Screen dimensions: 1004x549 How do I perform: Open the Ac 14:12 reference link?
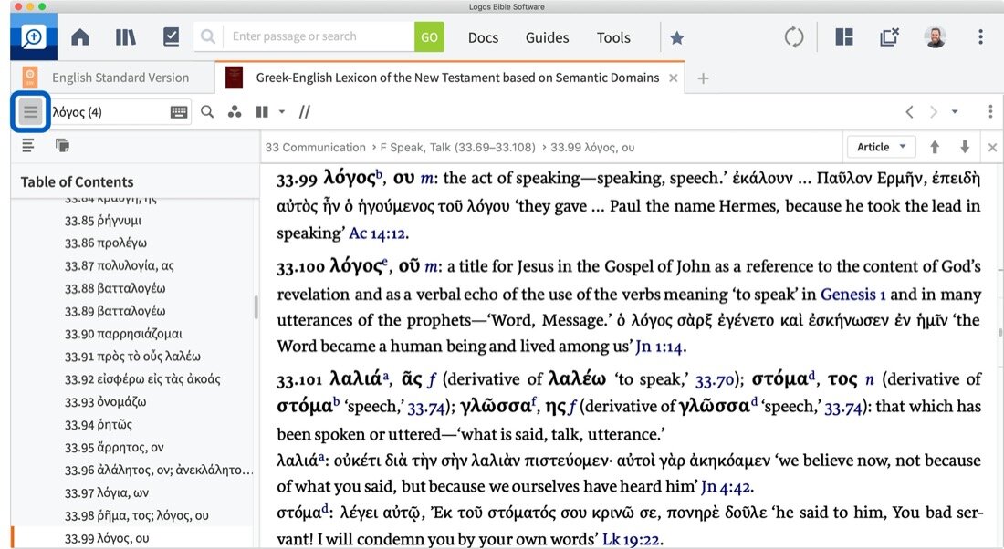[377, 233]
